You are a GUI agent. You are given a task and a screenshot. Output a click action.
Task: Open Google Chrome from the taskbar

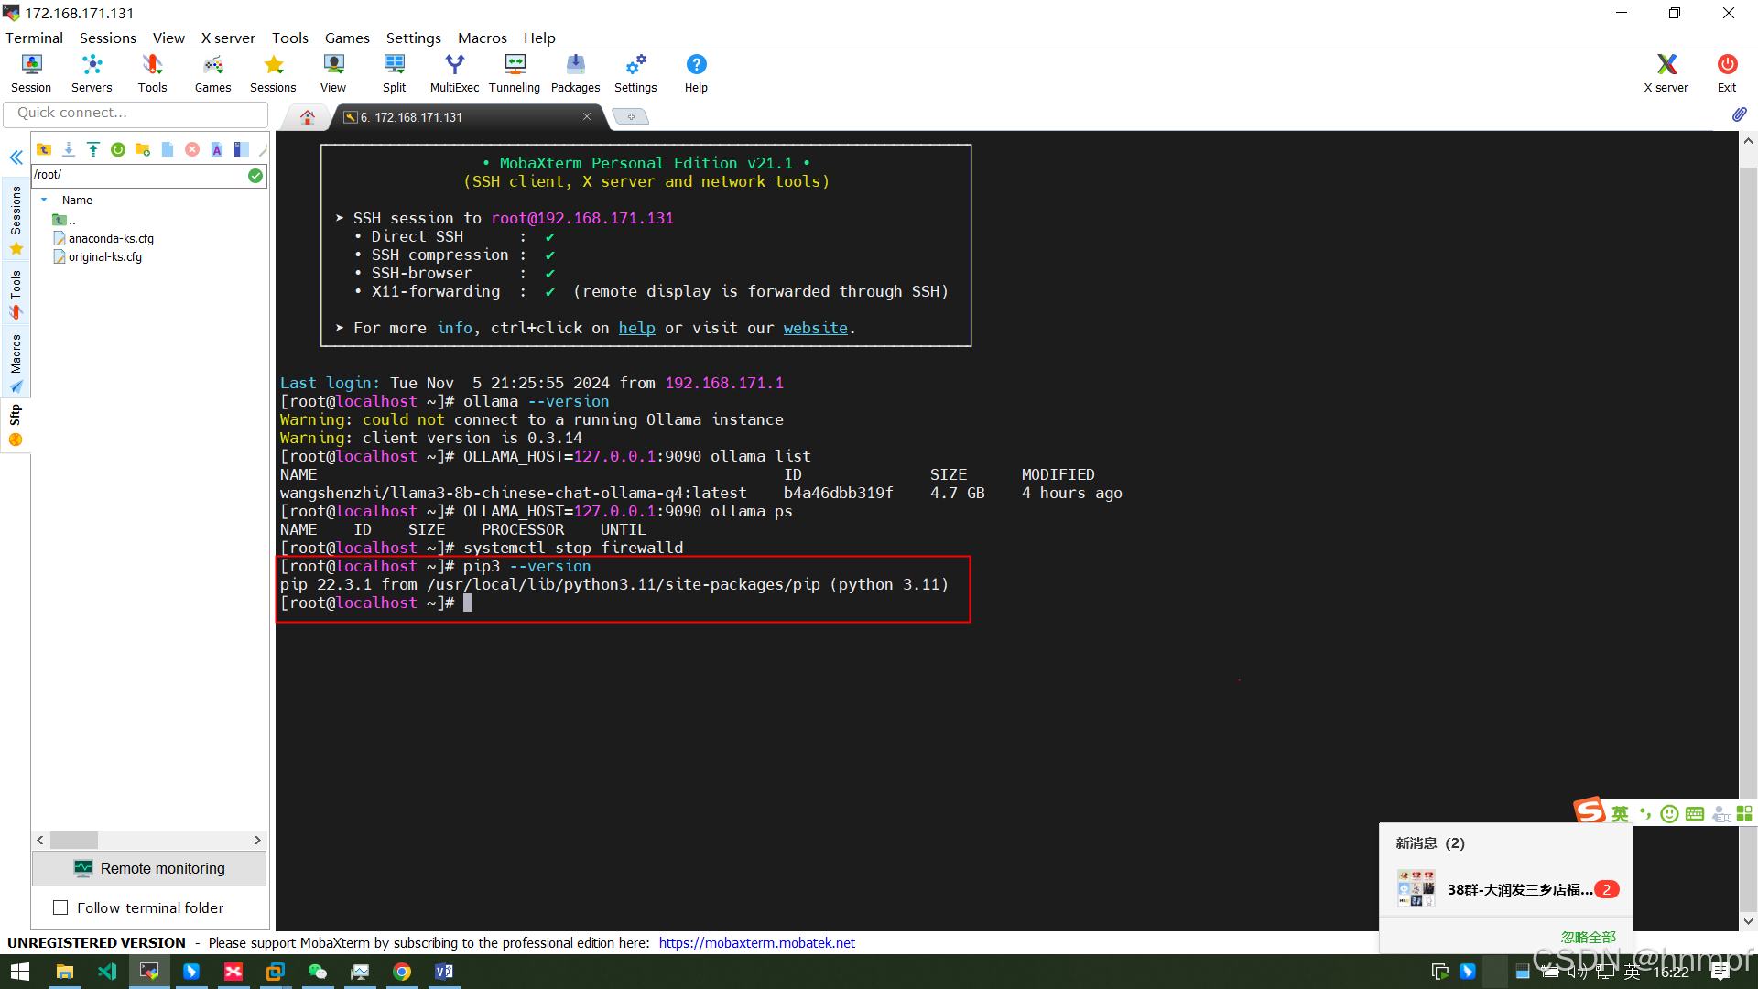coord(402,972)
